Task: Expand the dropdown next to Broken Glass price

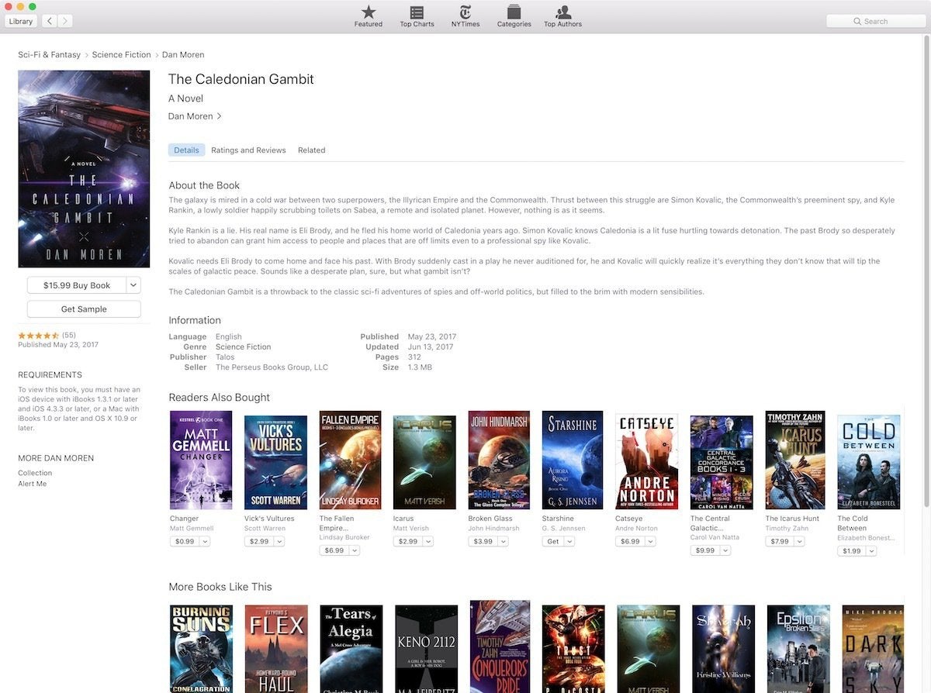Action: tap(504, 541)
